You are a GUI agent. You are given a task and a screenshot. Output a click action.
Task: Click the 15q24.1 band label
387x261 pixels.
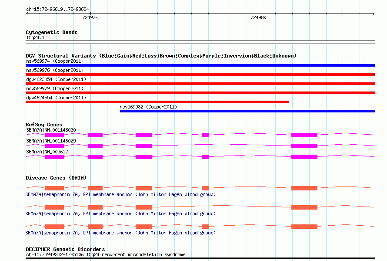tap(35, 37)
